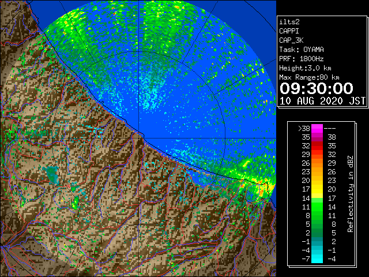Click the '10 AUG 2020 JST' date
The image size is (369, 277).
coord(322,101)
